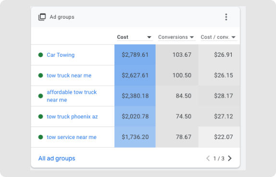This screenshot has height=177, width=276.
Task: Click status dot for affordable tow truck
Action: [x=41, y=96]
